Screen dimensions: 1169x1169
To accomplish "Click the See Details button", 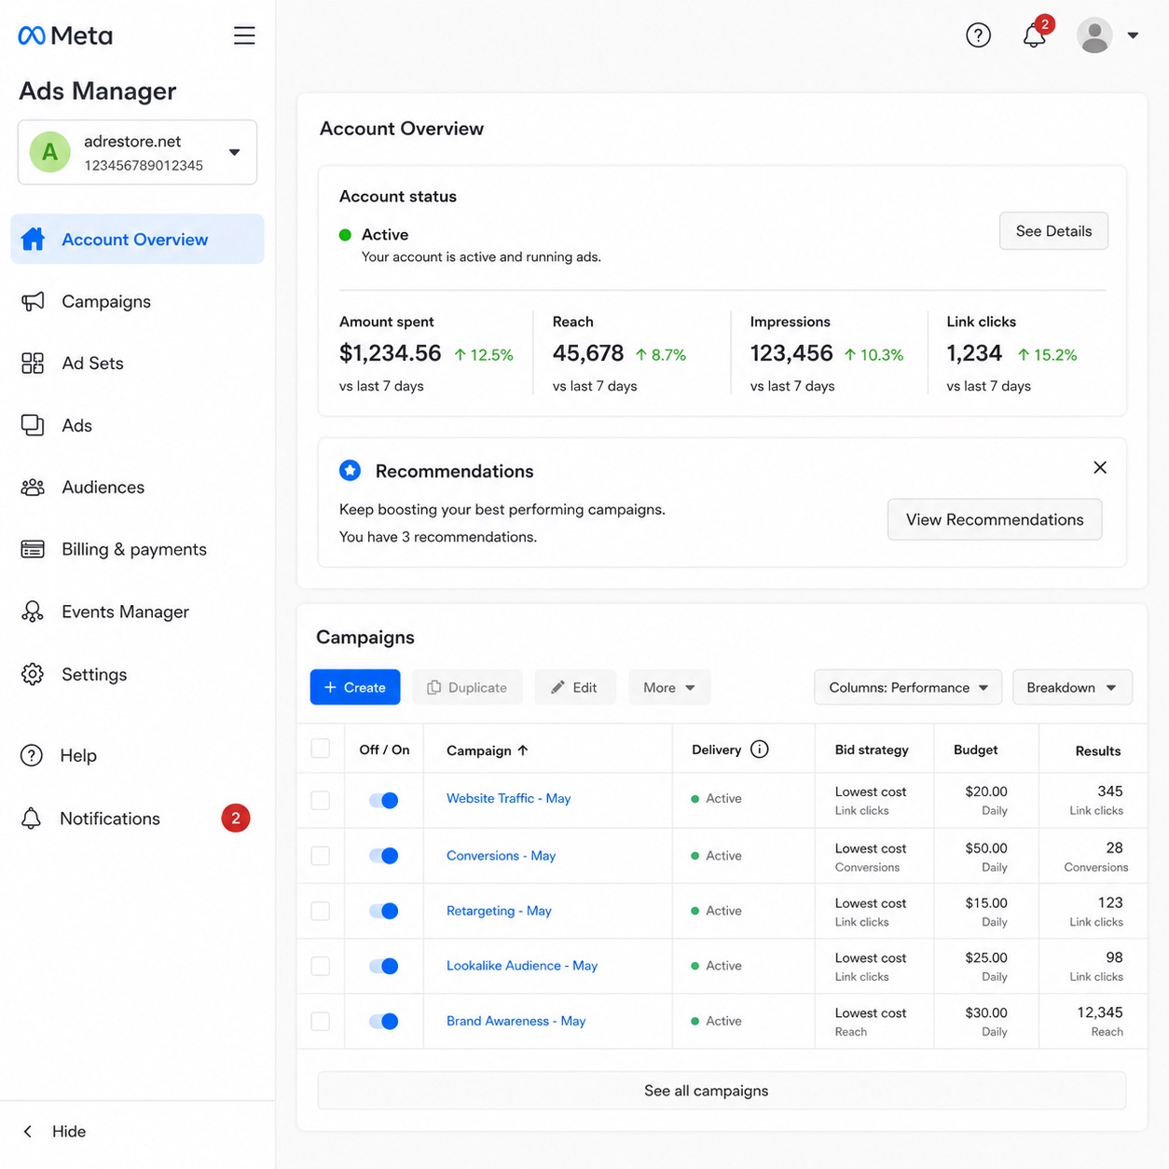I will tap(1053, 231).
